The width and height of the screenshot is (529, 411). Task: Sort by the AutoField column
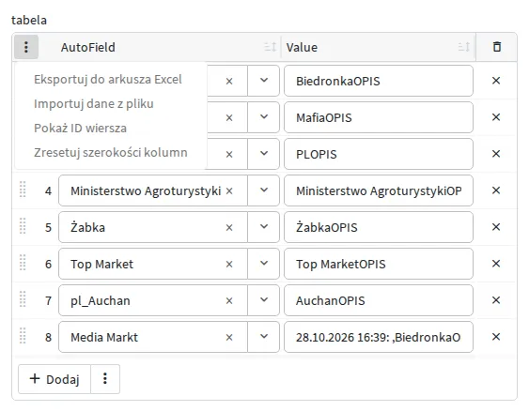click(x=271, y=47)
